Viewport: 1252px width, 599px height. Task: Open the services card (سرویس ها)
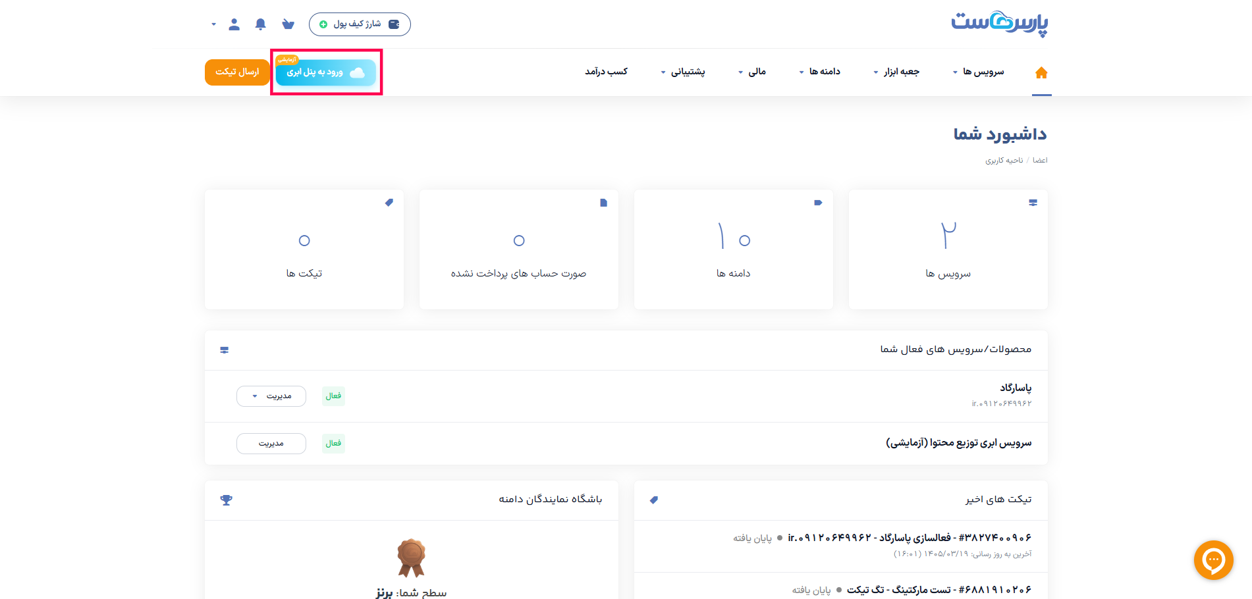tap(948, 249)
